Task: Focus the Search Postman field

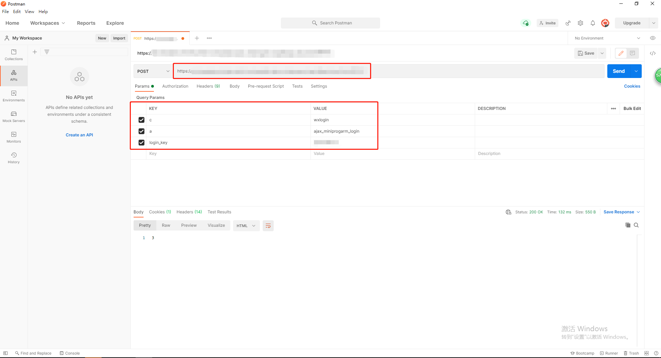Action: (330, 23)
